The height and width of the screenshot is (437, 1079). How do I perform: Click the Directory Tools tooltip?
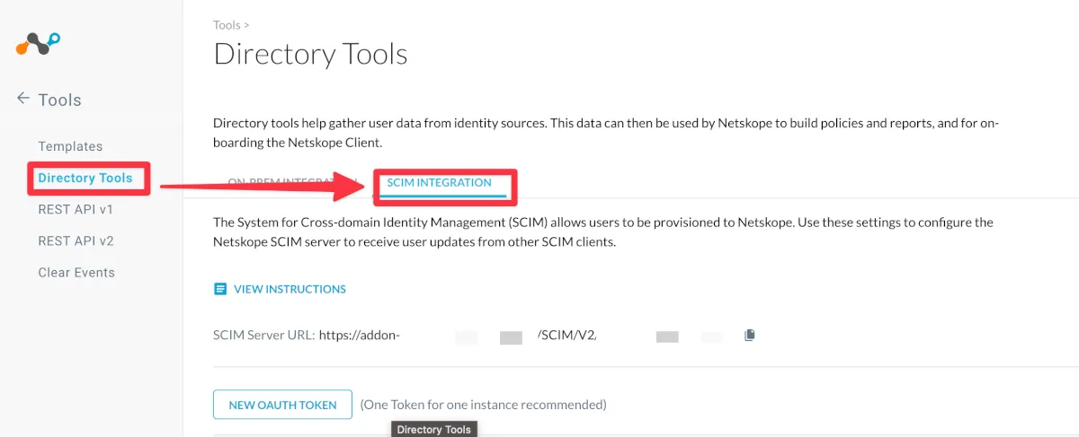(x=433, y=429)
